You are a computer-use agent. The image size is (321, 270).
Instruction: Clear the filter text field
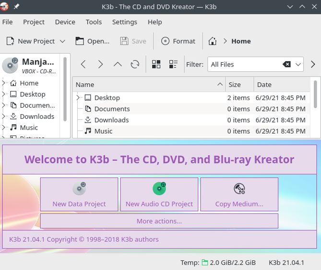(286, 64)
